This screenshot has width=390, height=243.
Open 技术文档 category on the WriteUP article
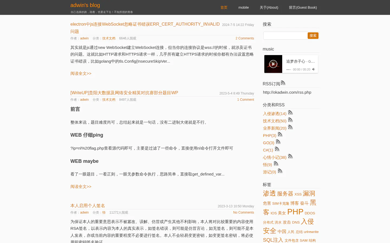[109, 100]
